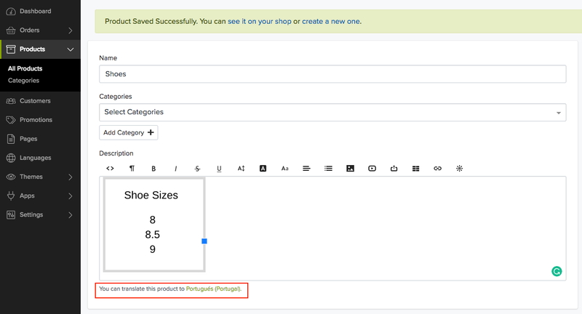Open Settings in the sidebar

coord(31,214)
